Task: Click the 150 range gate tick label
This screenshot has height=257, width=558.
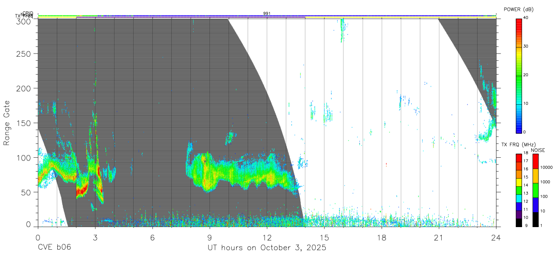Action: [25, 123]
